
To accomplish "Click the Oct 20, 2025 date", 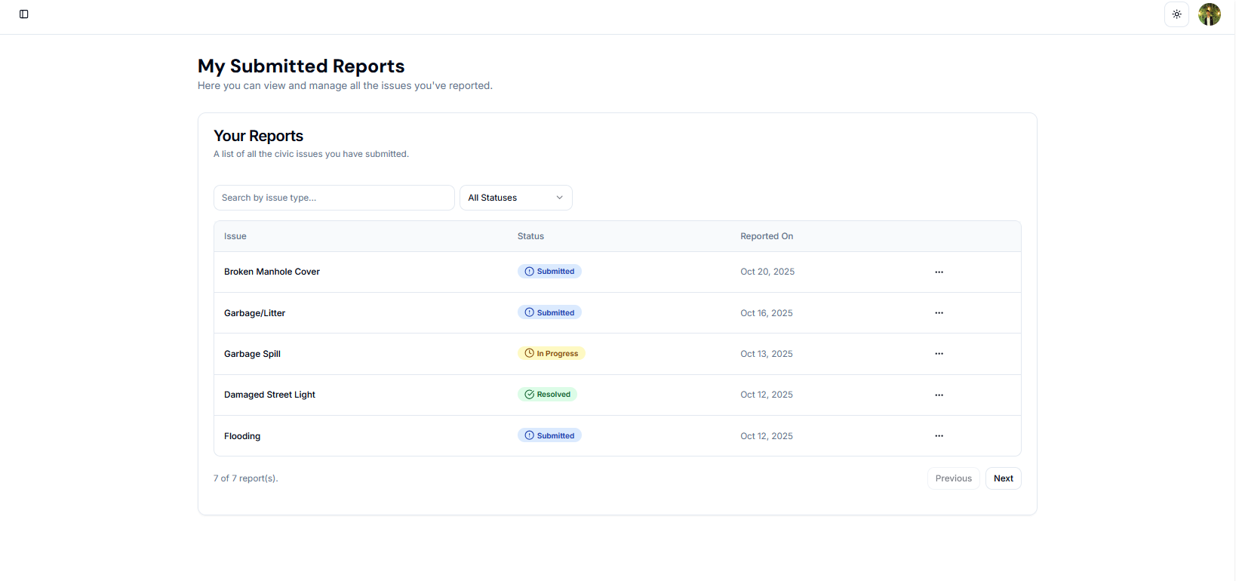I will [767, 272].
